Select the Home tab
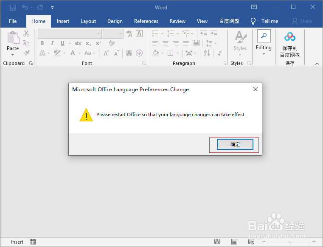 click(x=39, y=21)
